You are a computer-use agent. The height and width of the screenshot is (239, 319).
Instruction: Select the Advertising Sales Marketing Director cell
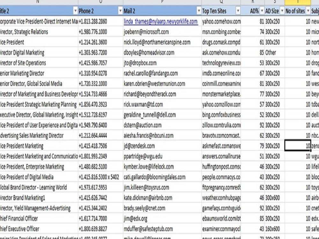pyautogui.click(x=39, y=135)
